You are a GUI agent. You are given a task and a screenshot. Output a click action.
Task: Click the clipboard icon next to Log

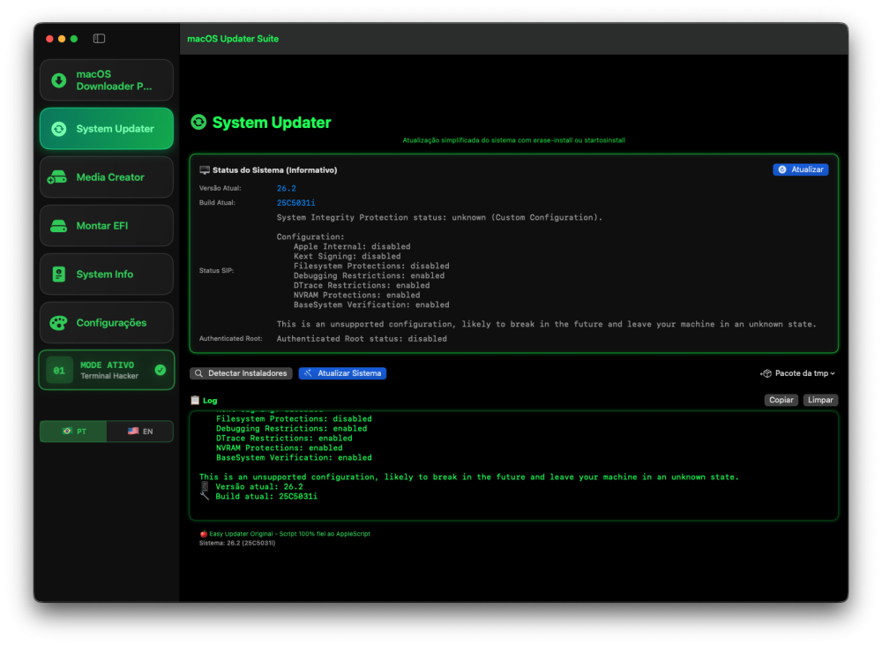coord(195,401)
